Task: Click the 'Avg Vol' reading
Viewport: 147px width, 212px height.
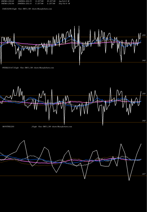Action: [64, 1]
